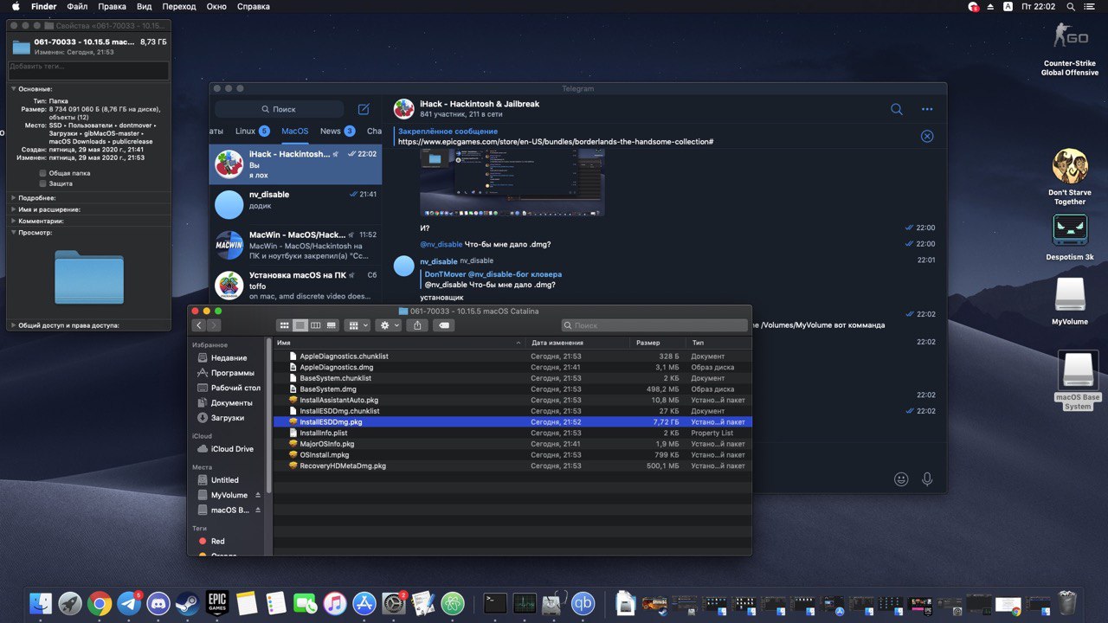Switch to the News folder tab in Telegram
1108x623 pixels.
tap(338, 131)
